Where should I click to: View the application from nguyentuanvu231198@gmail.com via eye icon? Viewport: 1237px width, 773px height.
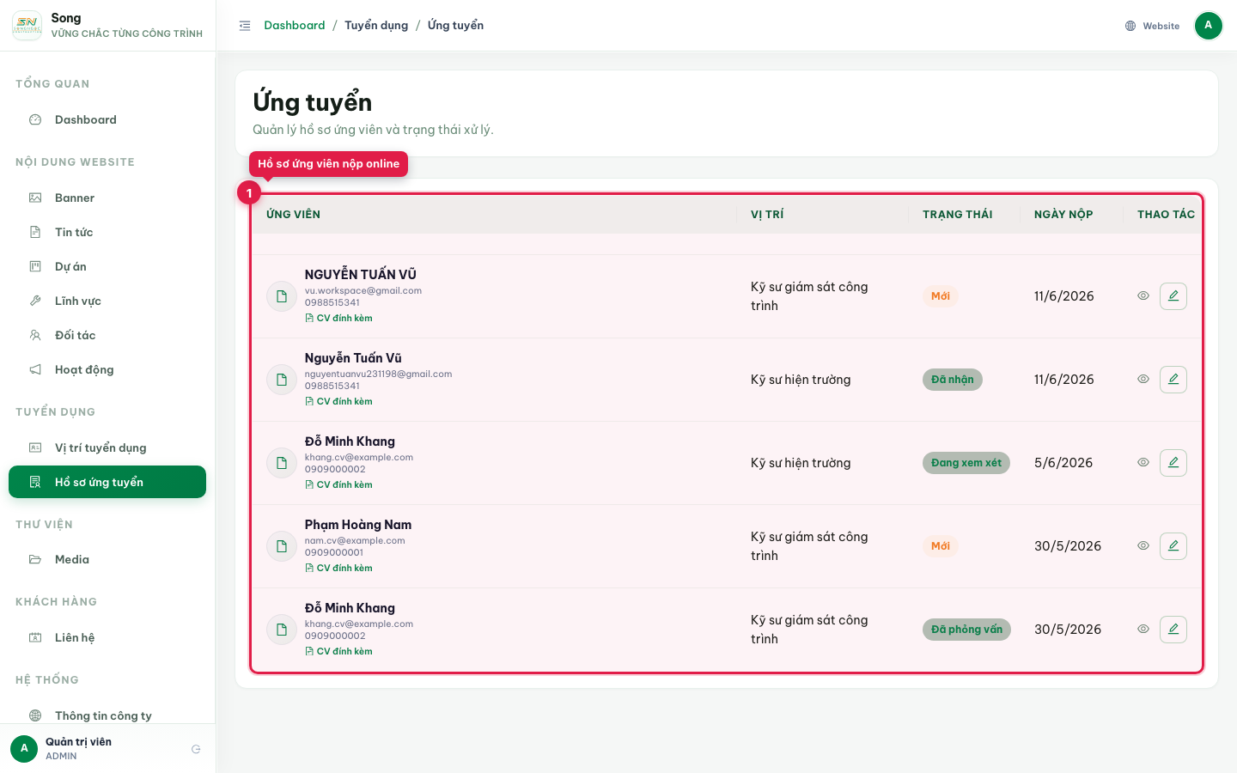(x=1143, y=380)
